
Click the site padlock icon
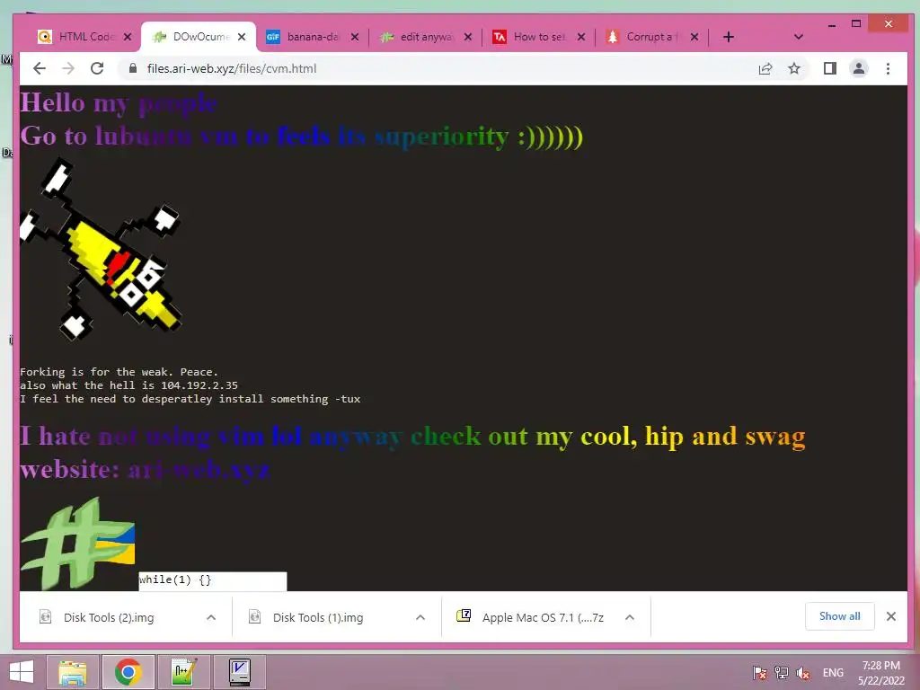click(133, 68)
